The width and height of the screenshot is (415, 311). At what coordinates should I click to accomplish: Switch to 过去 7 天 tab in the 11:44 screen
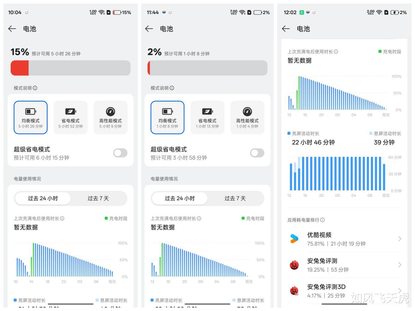click(x=235, y=199)
